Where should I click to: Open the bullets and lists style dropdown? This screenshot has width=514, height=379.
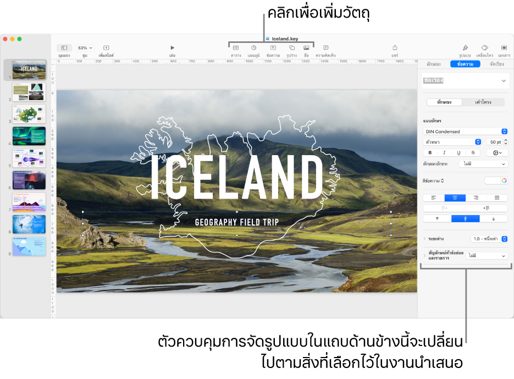(487, 256)
